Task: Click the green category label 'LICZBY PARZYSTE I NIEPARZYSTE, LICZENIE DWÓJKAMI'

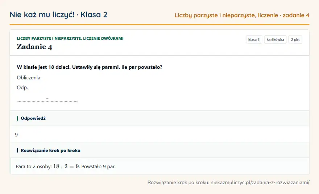Action: tap(70, 38)
